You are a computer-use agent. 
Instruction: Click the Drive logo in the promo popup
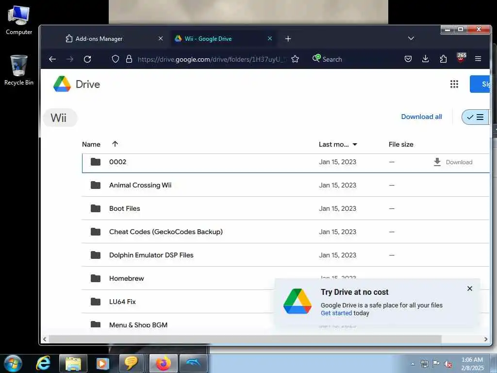point(298,301)
